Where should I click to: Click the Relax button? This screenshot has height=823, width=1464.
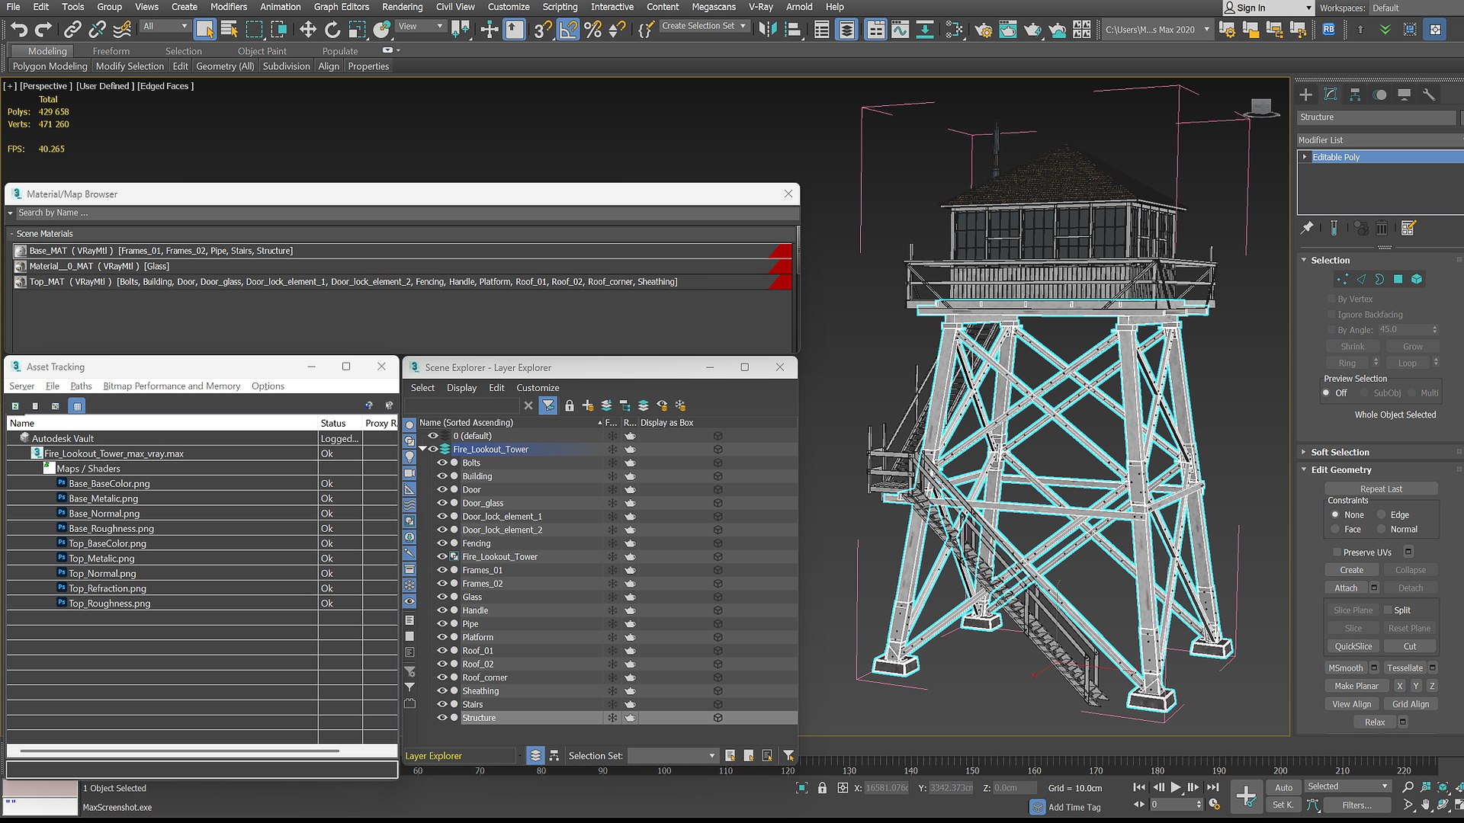coord(1375,722)
